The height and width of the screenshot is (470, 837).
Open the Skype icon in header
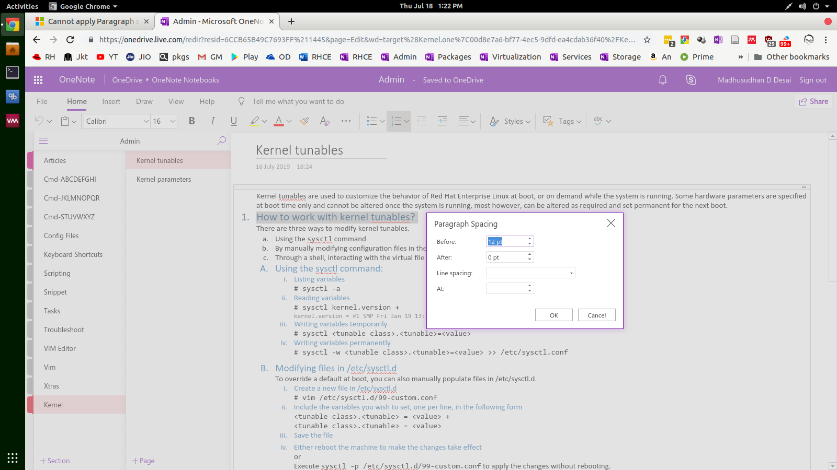pos(691,80)
